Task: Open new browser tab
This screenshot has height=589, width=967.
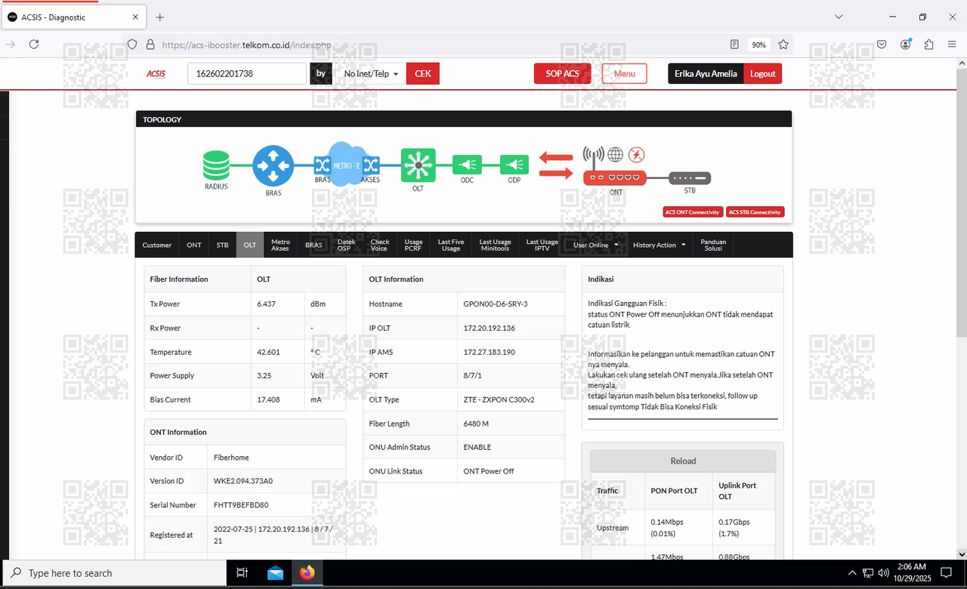Action: pyautogui.click(x=160, y=17)
